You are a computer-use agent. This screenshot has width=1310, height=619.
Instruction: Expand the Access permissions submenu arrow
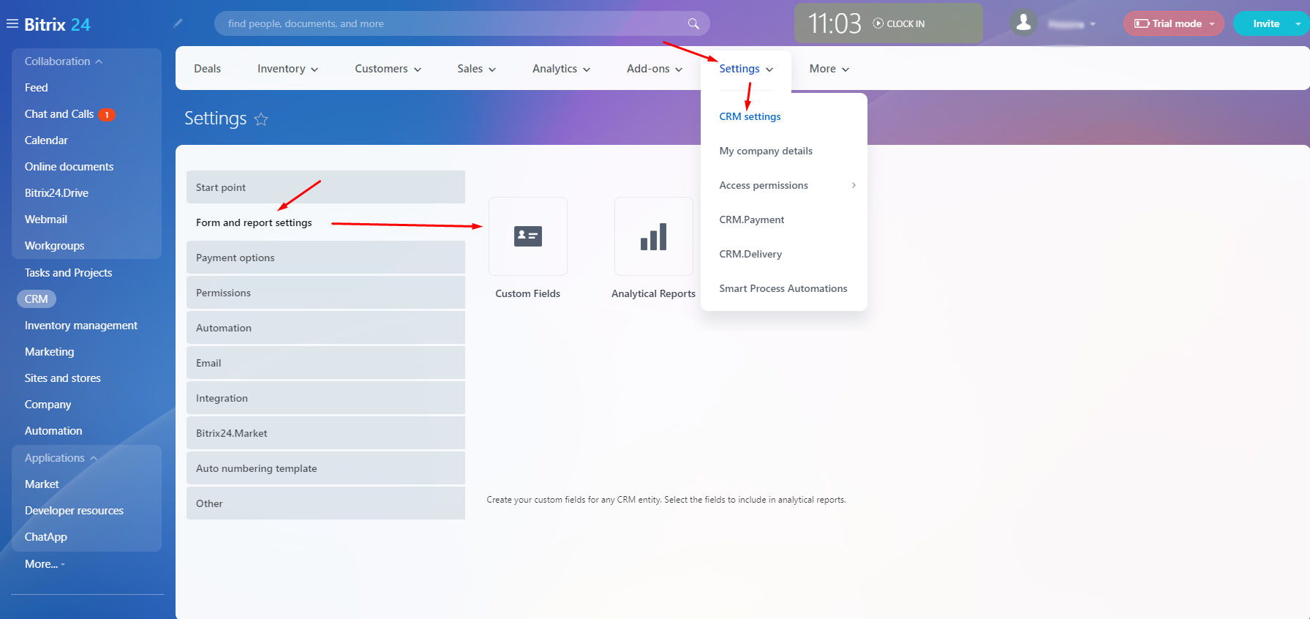pos(854,185)
